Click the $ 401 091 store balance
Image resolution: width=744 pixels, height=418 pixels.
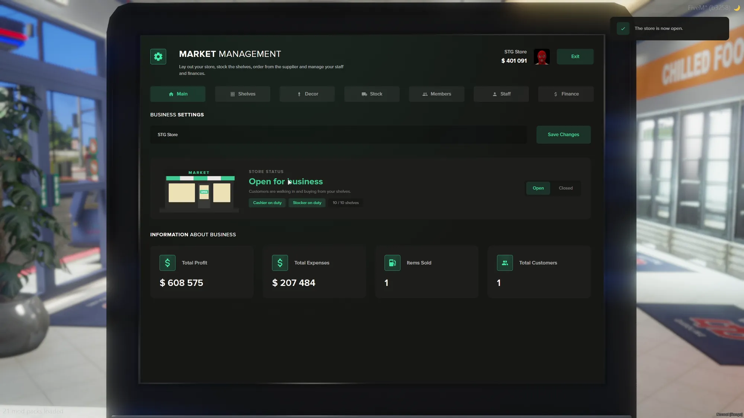coord(514,61)
